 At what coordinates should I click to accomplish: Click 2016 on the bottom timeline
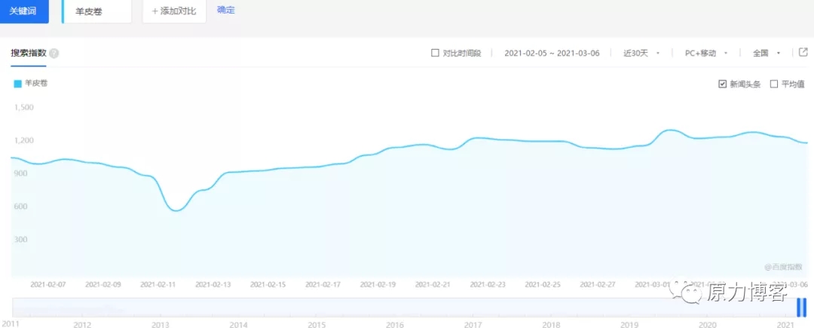[394, 324]
